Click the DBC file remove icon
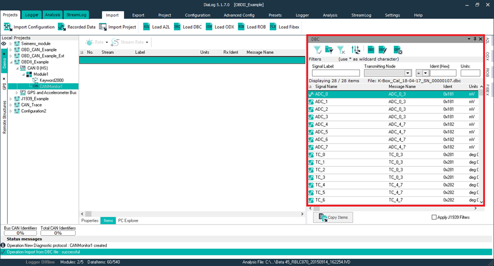 pos(398,50)
